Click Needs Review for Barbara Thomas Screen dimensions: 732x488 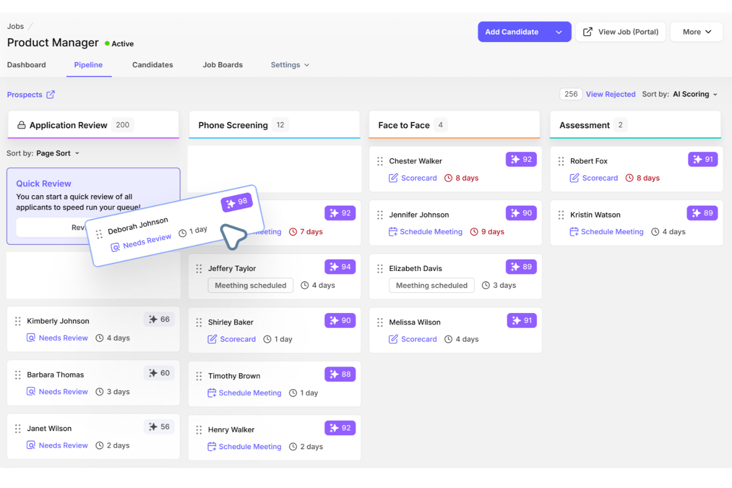point(63,392)
